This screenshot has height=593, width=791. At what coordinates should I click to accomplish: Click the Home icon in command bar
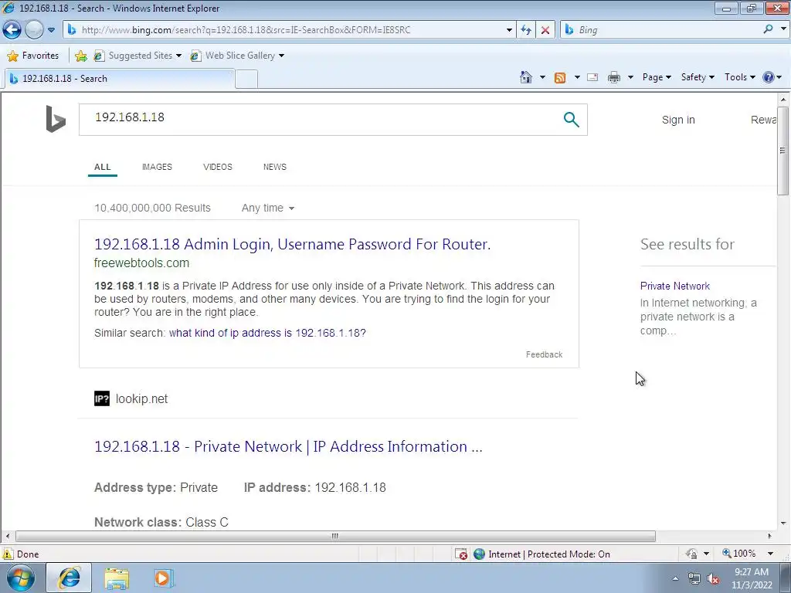click(525, 77)
